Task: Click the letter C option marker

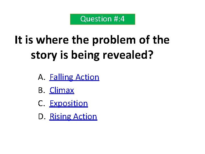Action: click(x=40, y=104)
